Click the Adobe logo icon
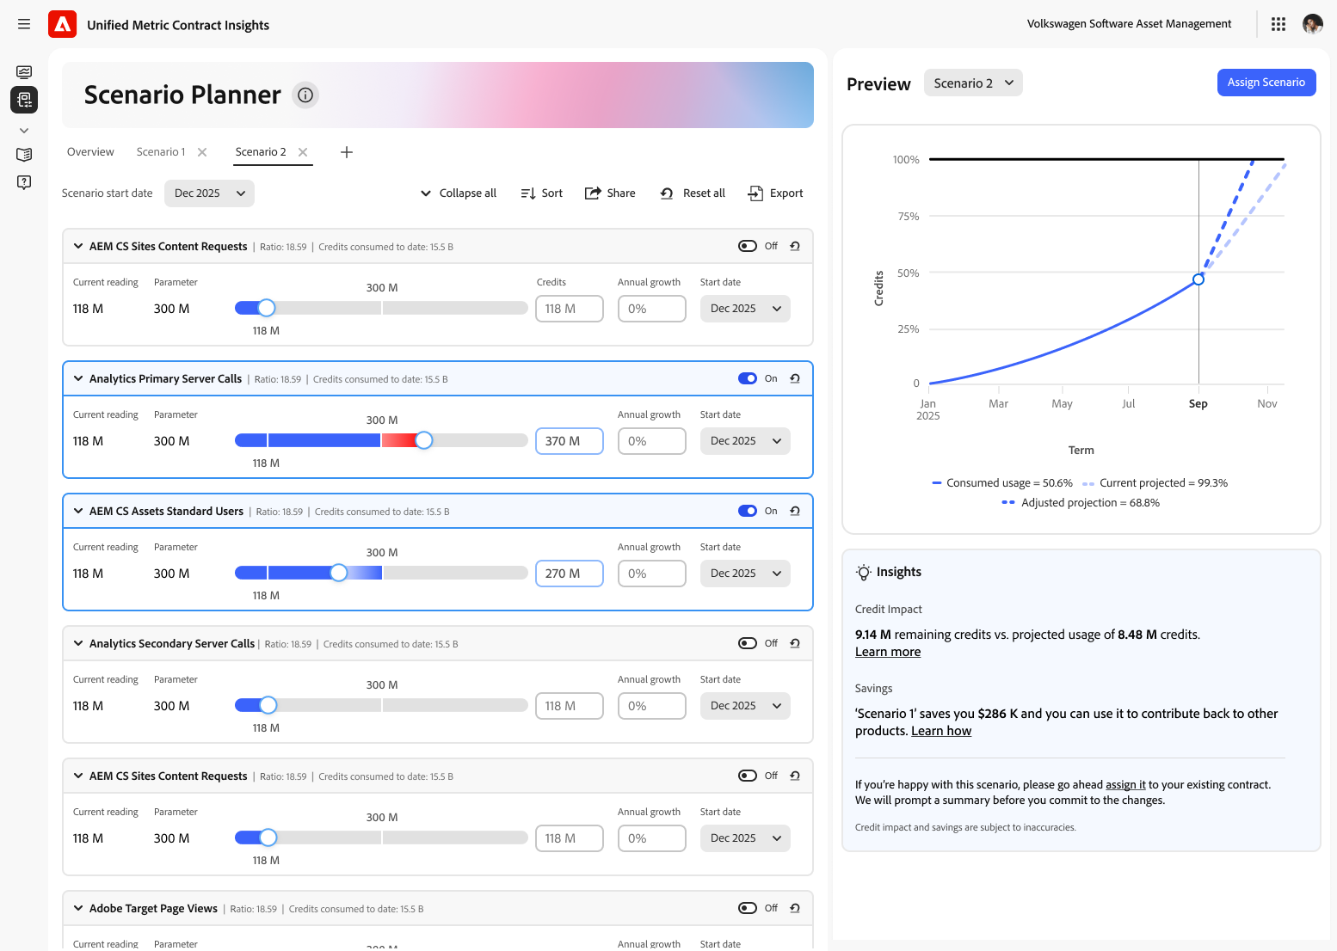Viewport: 1337px width, 951px height. (x=62, y=24)
